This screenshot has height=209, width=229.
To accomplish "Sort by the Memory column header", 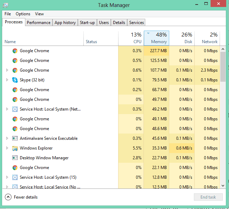I will tap(156, 38).
